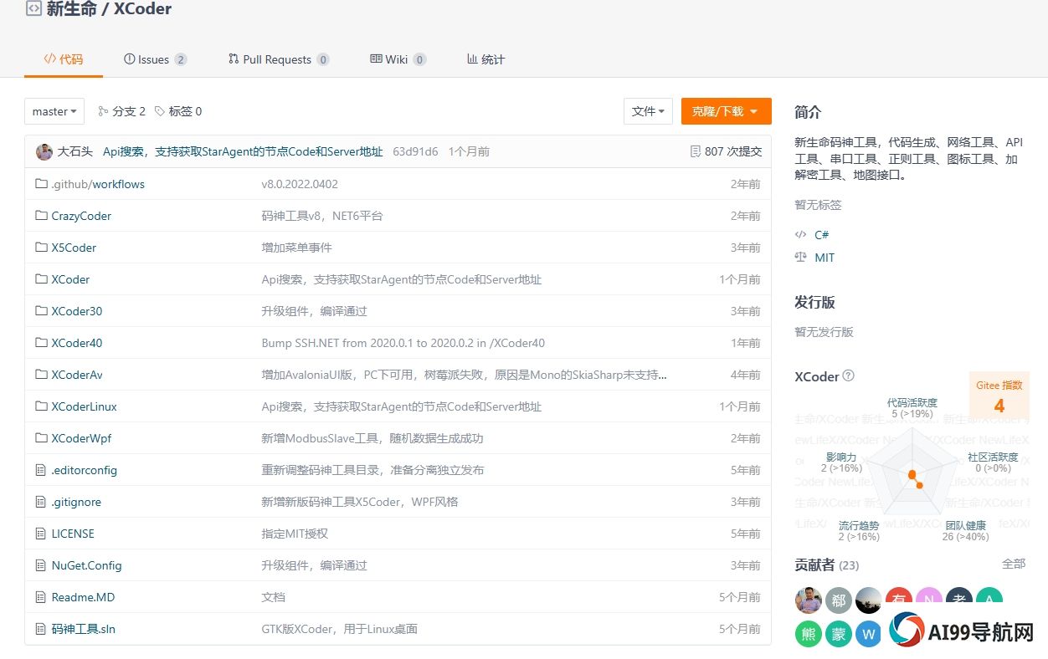Screen dimensions: 1048x659
Task: View 分支 2 branches link
Action: pyautogui.click(x=121, y=111)
